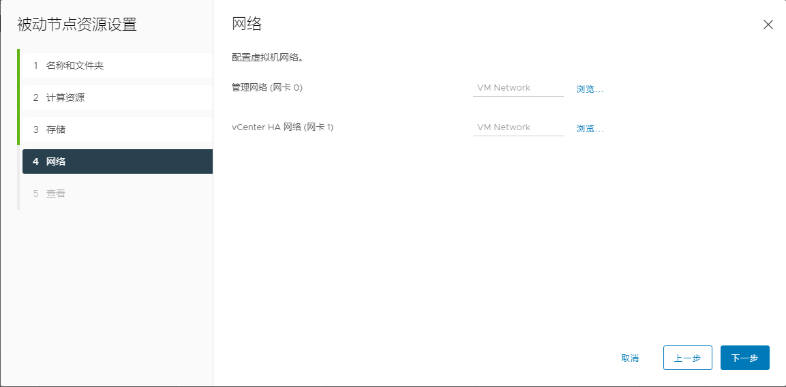Click the 管理网络 (网卡 0) VM Network field
Screen dimensions: 786x387
point(518,88)
